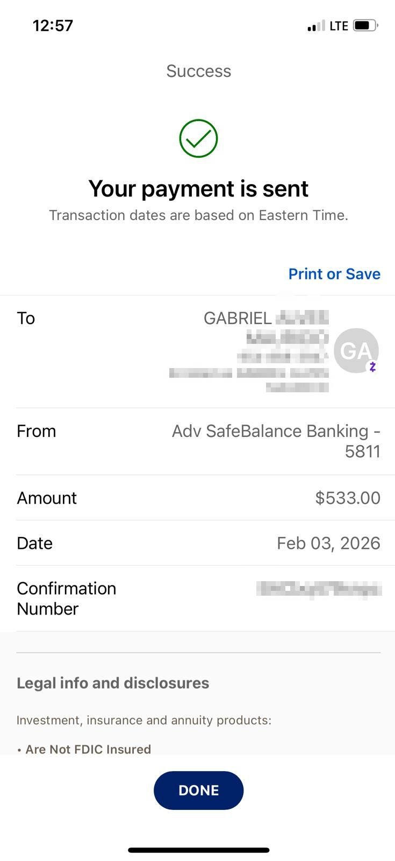Tap the $533.00 amount value
The height and width of the screenshot is (861, 395).
(348, 498)
